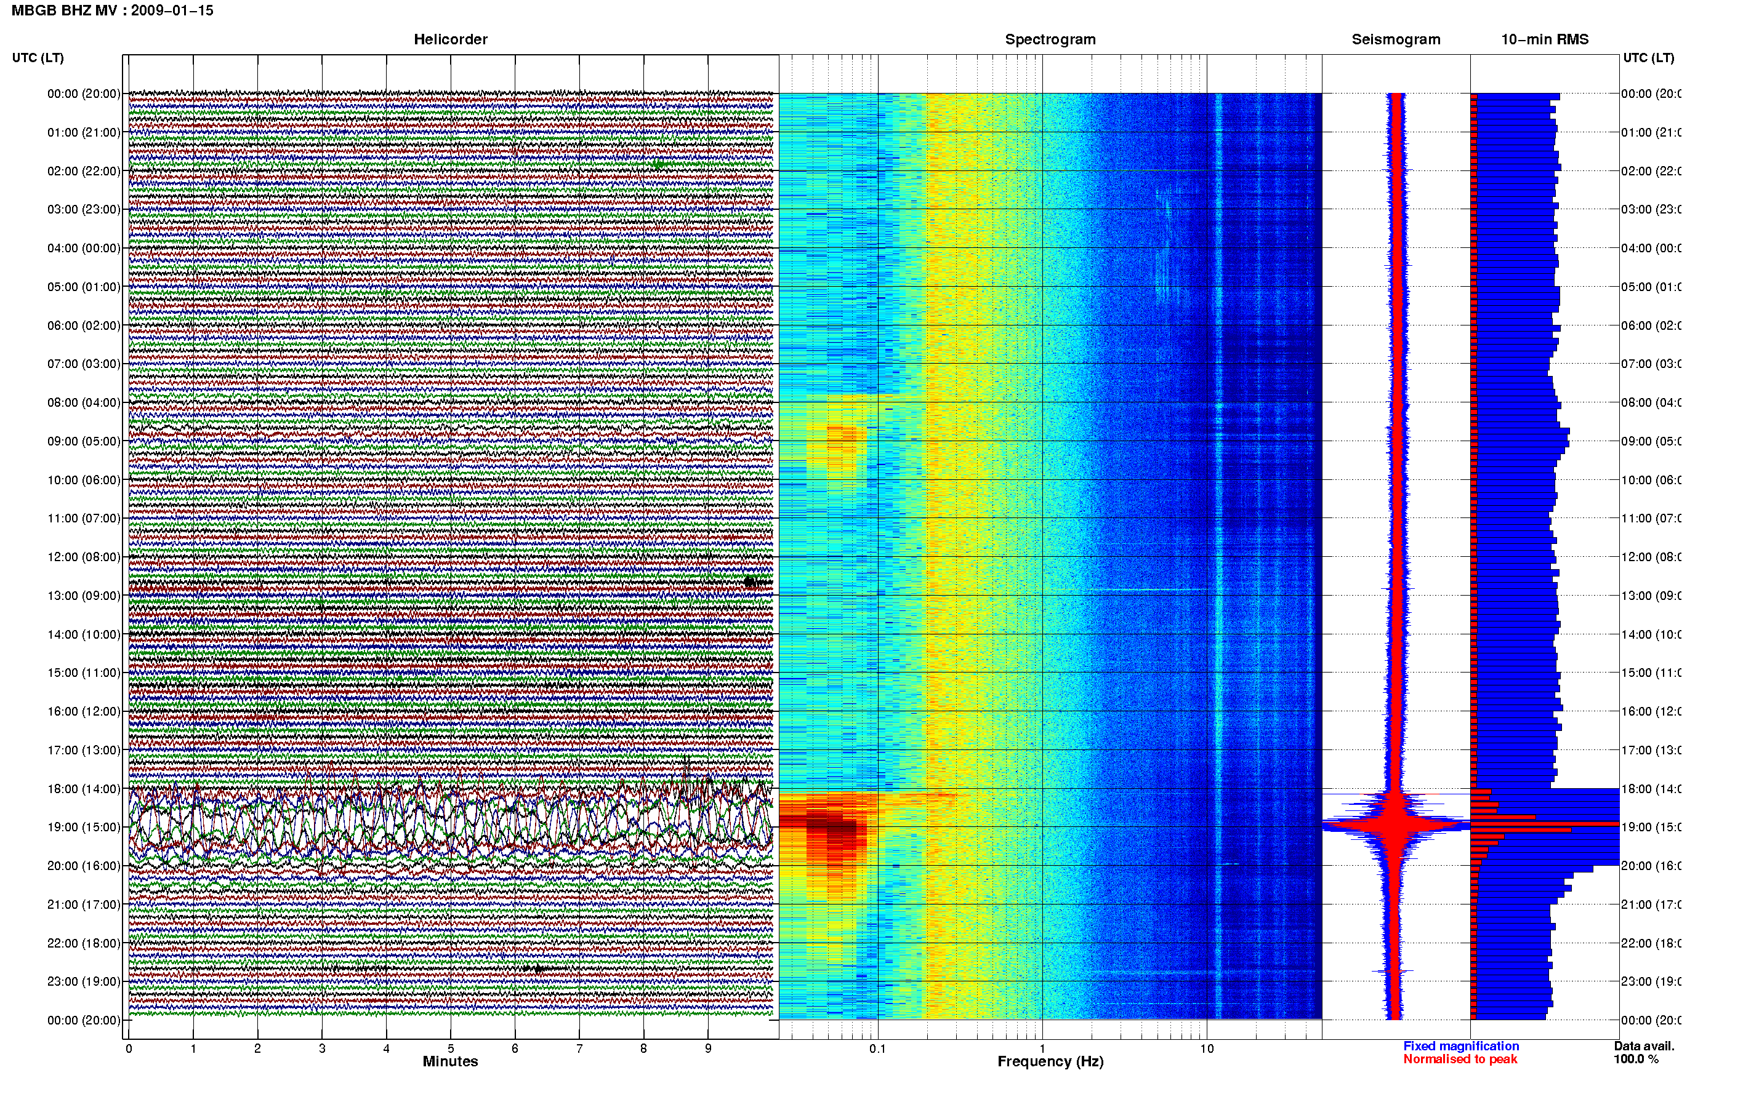The height and width of the screenshot is (1094, 1751).
Task: Click the '1' frequency tick label
Action: pos(1042,1048)
